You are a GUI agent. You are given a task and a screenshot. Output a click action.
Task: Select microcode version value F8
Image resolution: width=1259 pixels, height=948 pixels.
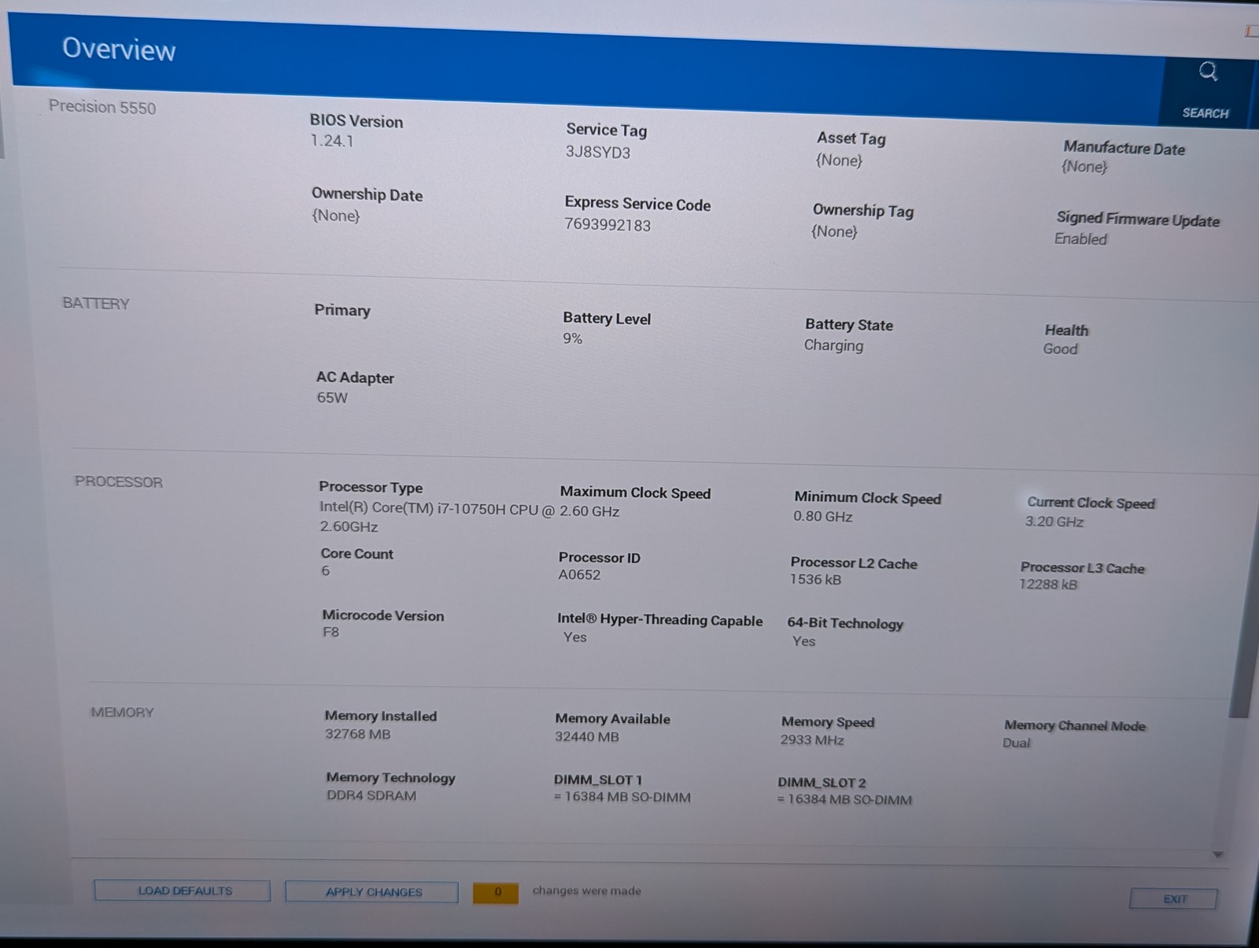pyautogui.click(x=331, y=632)
